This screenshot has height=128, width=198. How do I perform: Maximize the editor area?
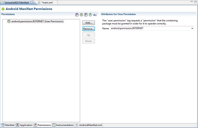coord(195,2)
